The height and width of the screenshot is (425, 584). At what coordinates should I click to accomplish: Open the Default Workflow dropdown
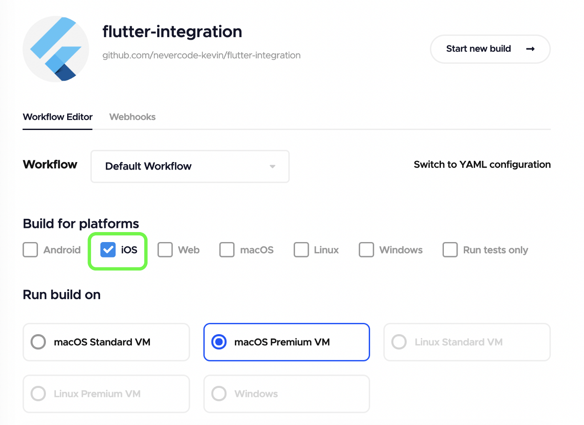pyautogui.click(x=190, y=166)
